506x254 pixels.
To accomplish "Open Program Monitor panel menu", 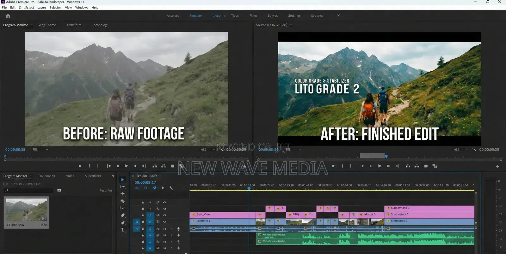I will (31, 25).
